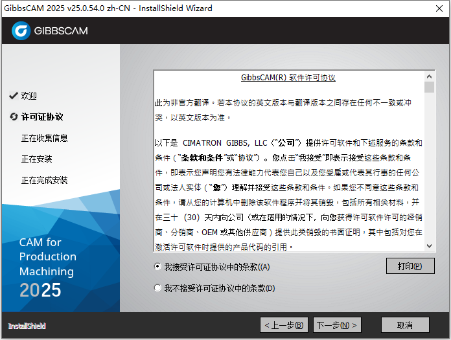Click the 正在收集信息 step label
Screen dimensions: 451x340
pyautogui.click(x=44, y=138)
